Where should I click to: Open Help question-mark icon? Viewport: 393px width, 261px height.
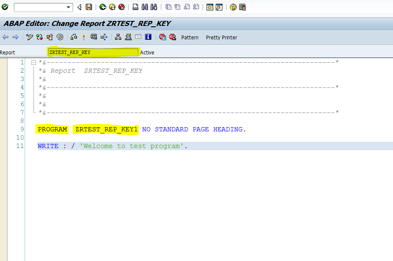coord(233,7)
